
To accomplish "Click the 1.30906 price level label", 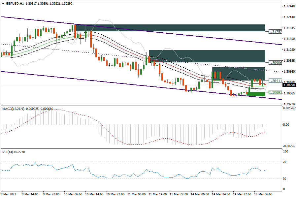I will pyautogui.click(x=275, y=63).
